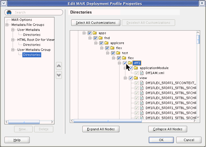Select Metadata File Groups item

(x=28, y=25)
